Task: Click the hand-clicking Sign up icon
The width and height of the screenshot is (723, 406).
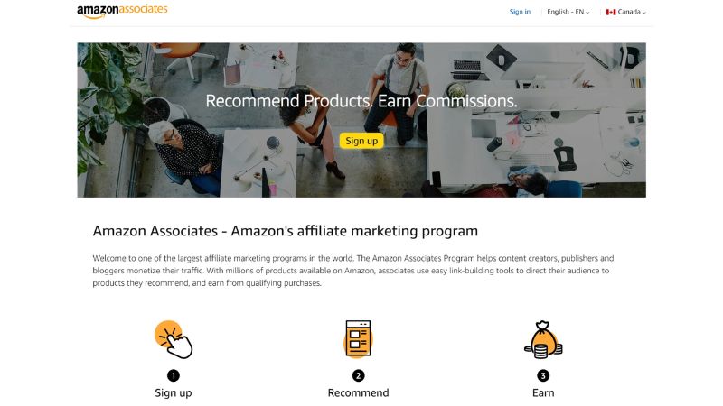Action: (x=174, y=340)
